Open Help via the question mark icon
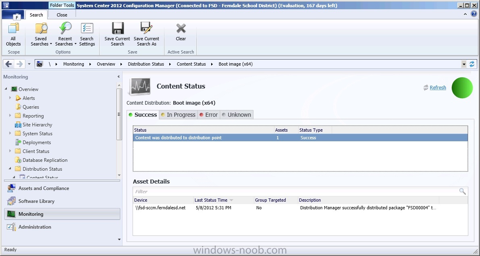 [474, 14]
